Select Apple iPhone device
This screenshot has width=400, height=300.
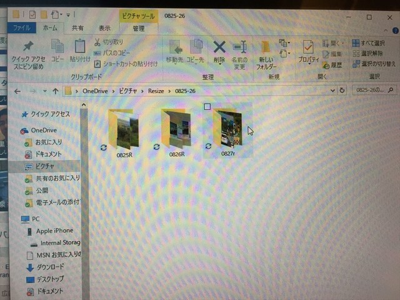(x=51, y=231)
